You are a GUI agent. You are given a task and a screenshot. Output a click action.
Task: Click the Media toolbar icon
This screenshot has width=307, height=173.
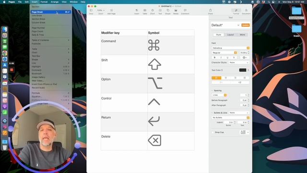tap(176, 11)
